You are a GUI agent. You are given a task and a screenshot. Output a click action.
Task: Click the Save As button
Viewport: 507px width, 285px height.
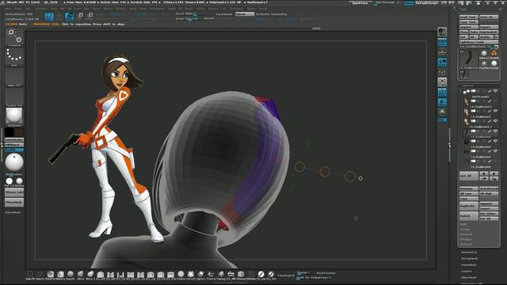(x=489, y=17)
